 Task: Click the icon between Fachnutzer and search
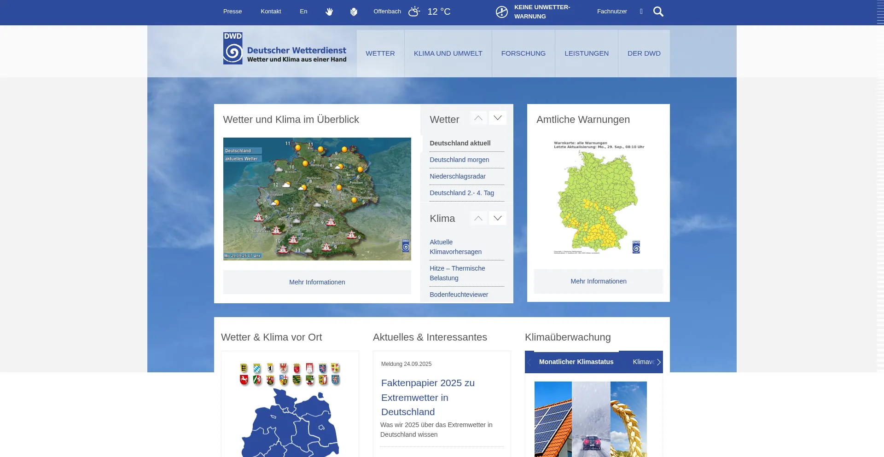coord(641,12)
